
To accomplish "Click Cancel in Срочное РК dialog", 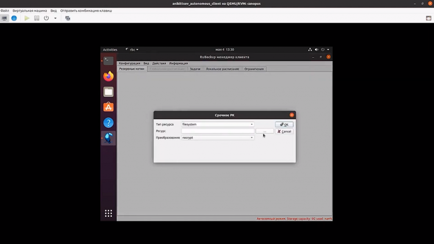I will pyautogui.click(x=284, y=132).
